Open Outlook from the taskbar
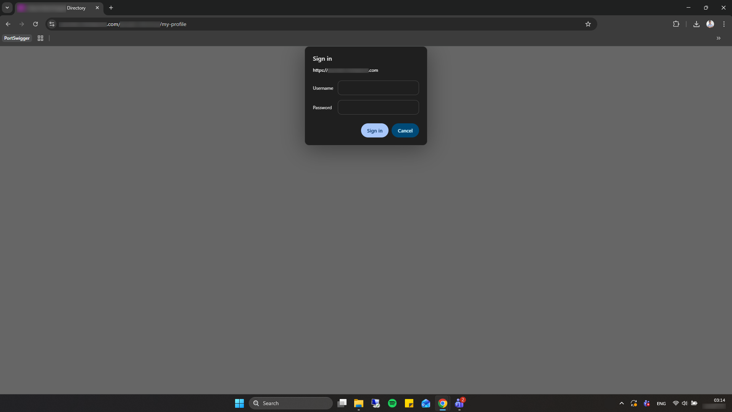The width and height of the screenshot is (732, 412). (x=426, y=403)
